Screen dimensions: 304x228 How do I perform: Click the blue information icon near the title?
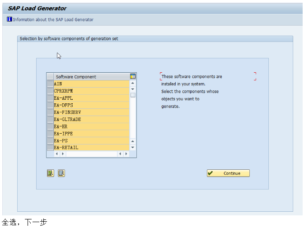point(9,19)
